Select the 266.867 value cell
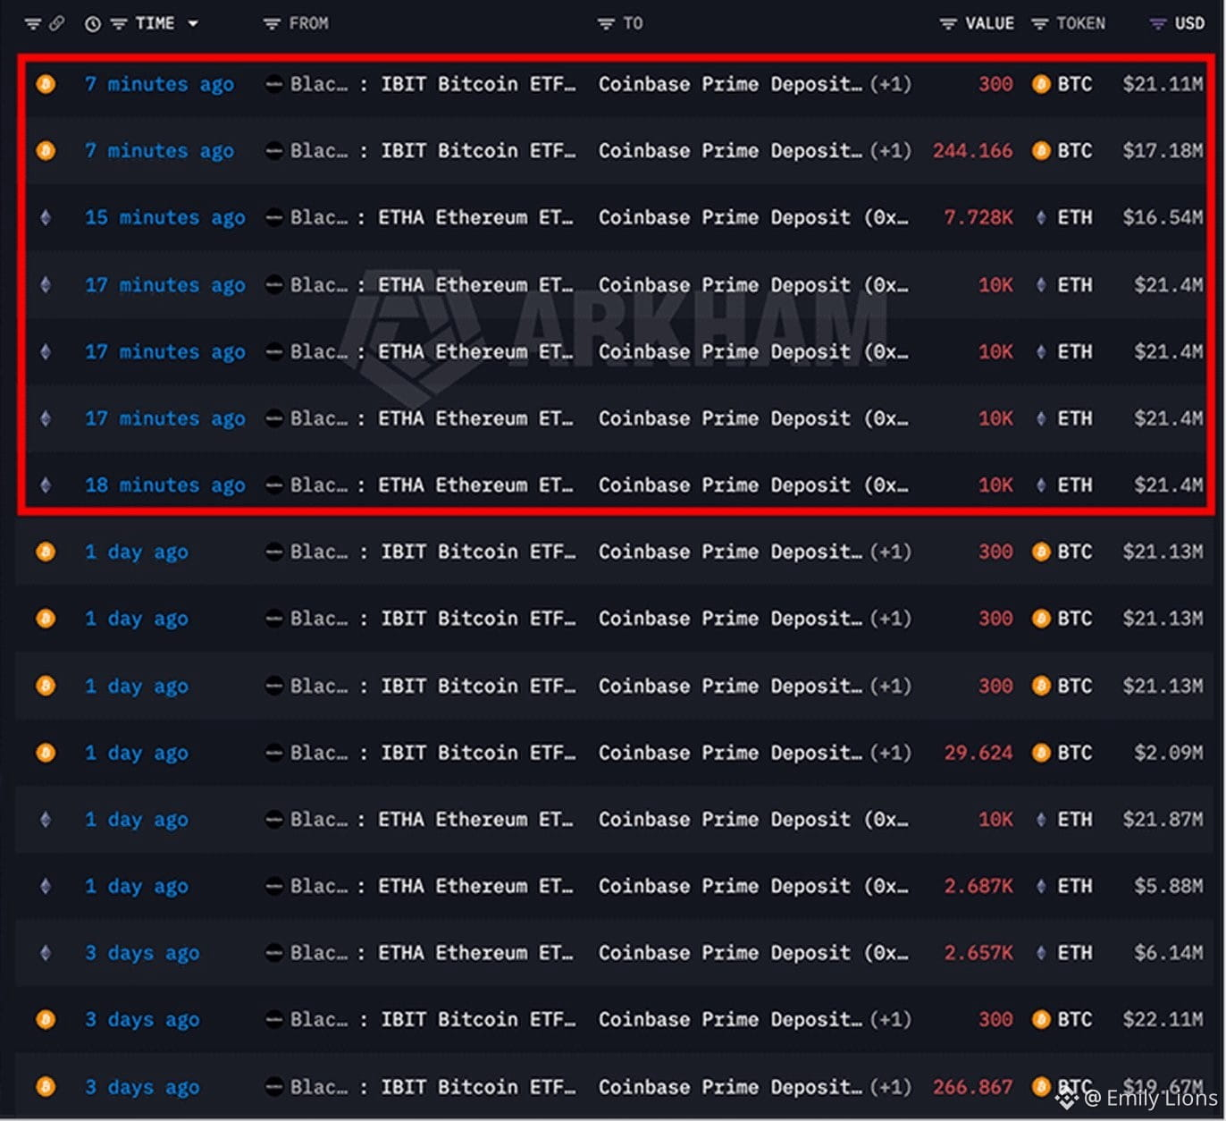1226x1121 pixels. coord(972,1087)
